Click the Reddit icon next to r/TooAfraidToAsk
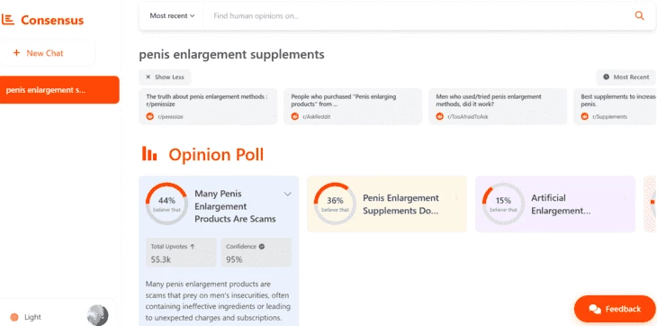The image size is (657, 326). pyautogui.click(x=439, y=116)
